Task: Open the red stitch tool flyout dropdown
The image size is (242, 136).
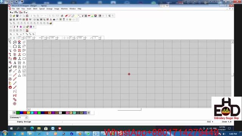Action: [x=21, y=12]
